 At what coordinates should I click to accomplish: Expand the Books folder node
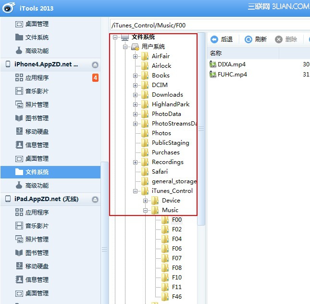click(x=135, y=76)
